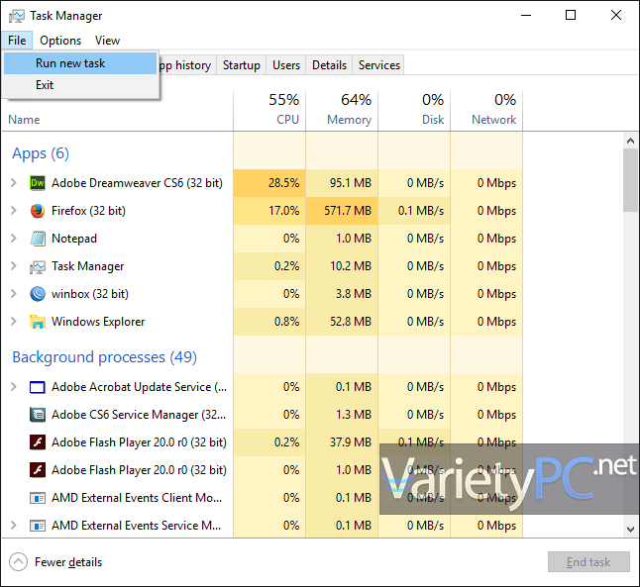Click Task Manager's 10.2 MB memory value
Screen dimensions: 640x587
click(x=351, y=266)
